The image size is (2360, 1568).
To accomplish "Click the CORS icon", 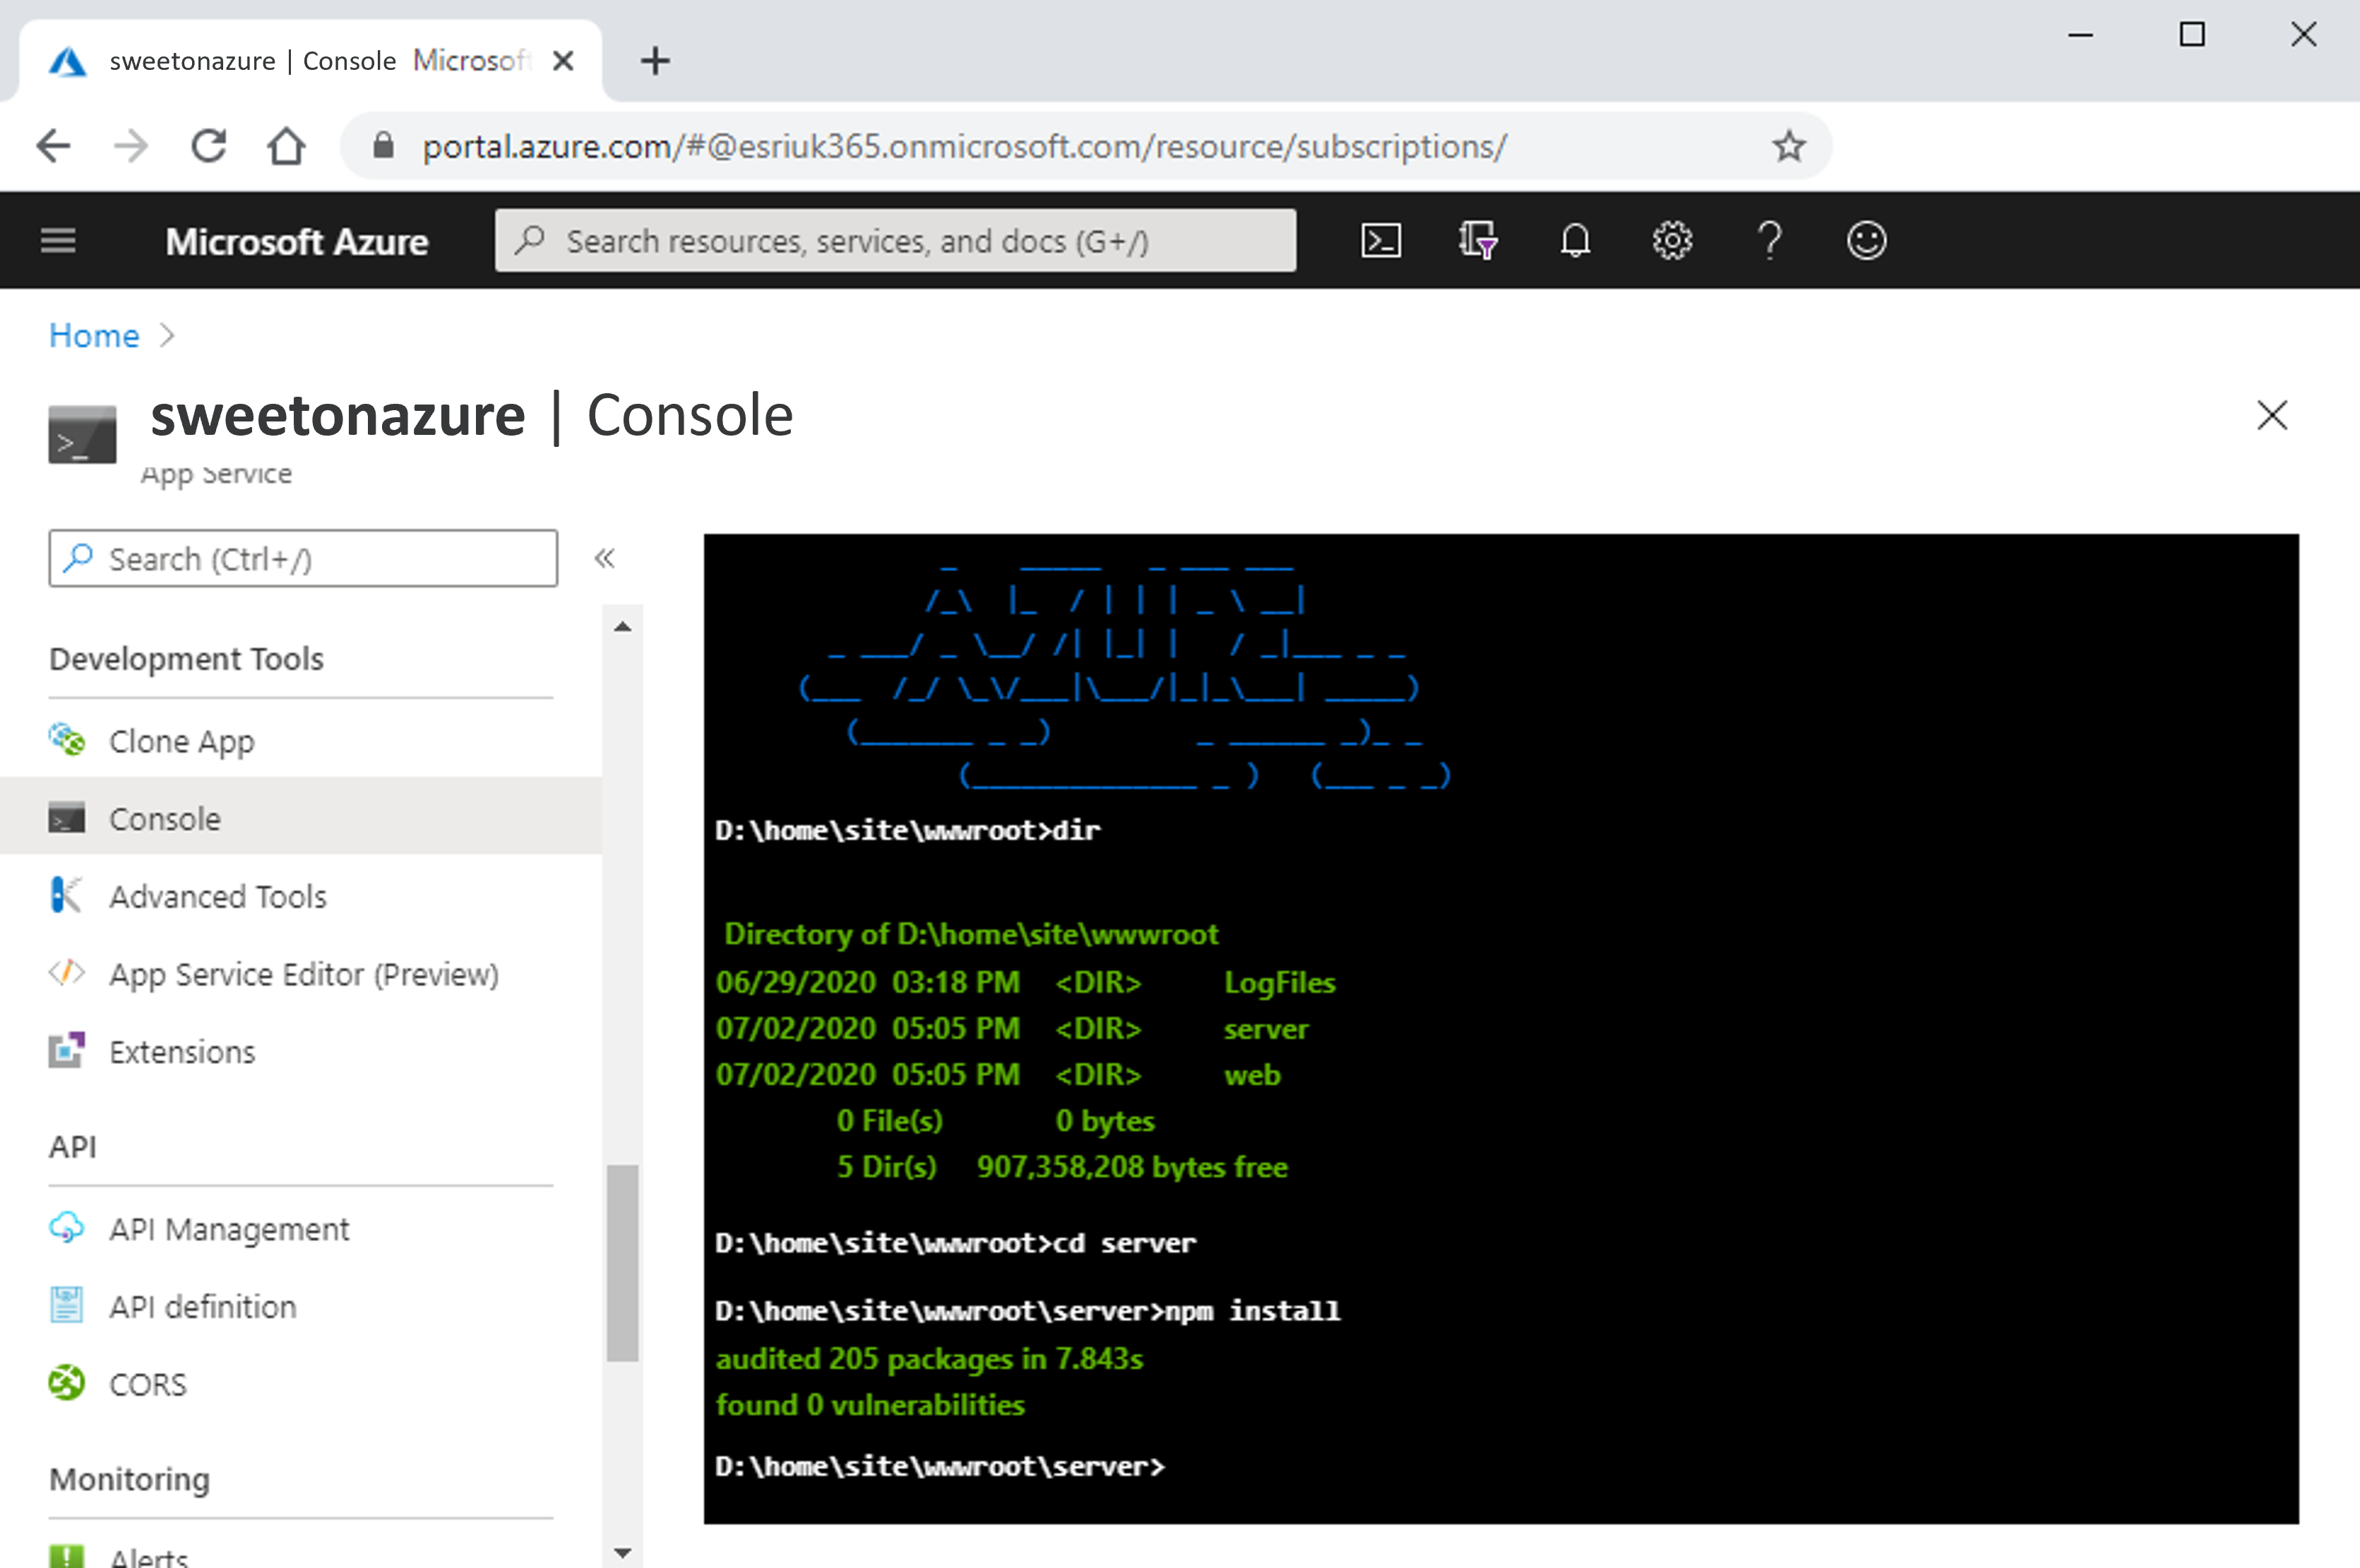I will click(x=67, y=1383).
